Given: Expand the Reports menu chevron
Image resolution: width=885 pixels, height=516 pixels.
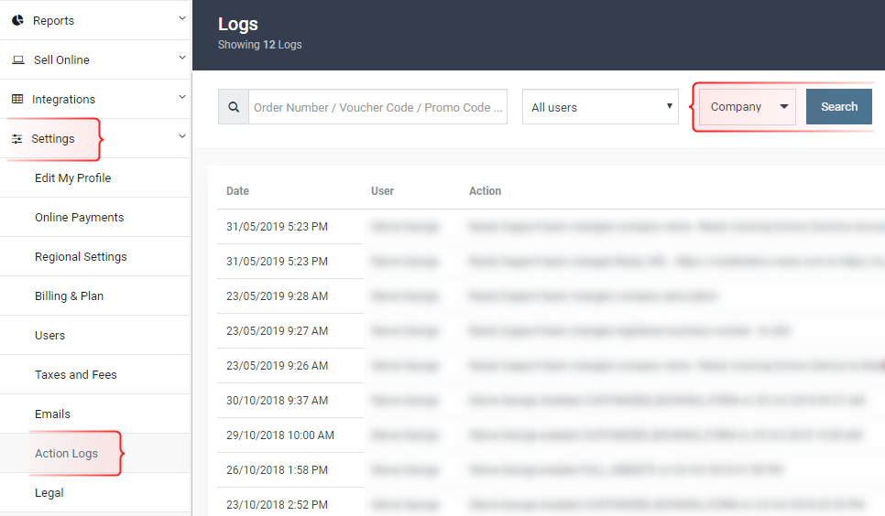Looking at the screenshot, I should pyautogui.click(x=181, y=18).
